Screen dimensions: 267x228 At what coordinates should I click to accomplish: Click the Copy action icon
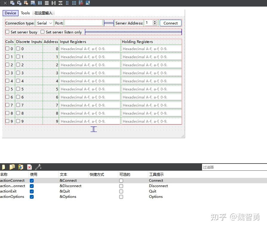tap(12, 167)
